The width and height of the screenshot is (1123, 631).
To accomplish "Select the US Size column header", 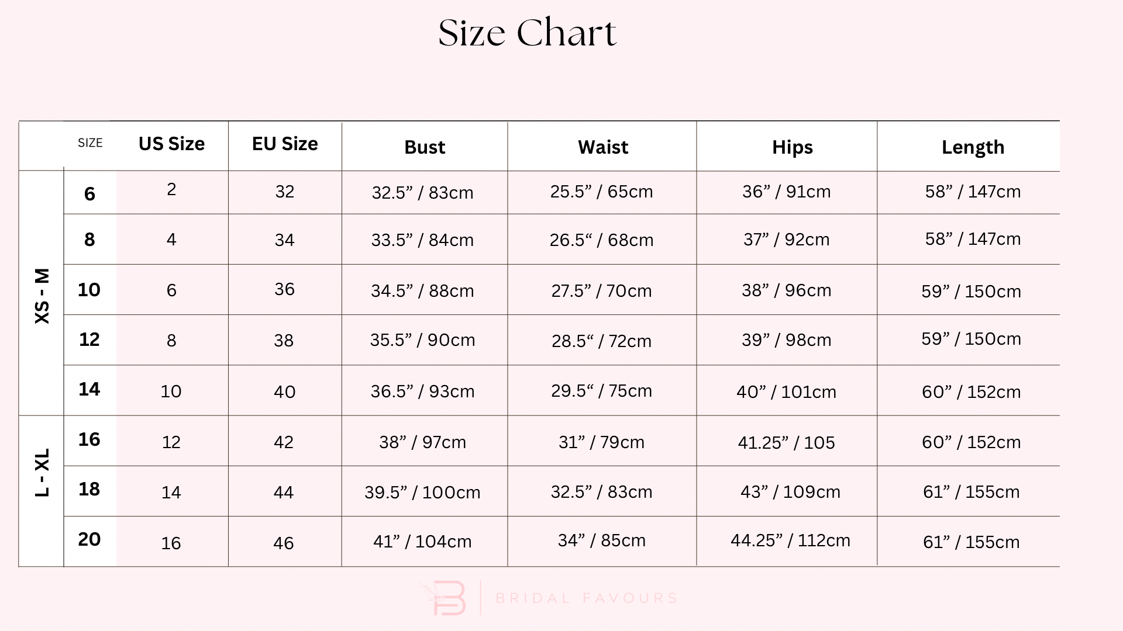I will [171, 144].
